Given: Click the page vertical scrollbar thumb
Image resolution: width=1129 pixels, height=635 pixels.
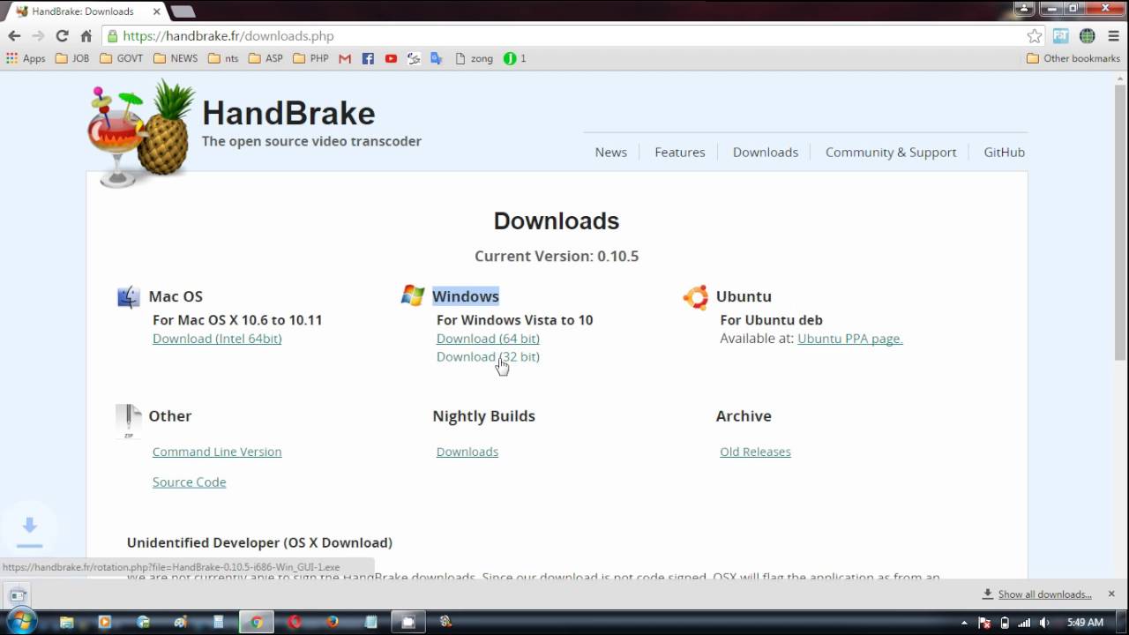Looking at the screenshot, I should point(1121,220).
